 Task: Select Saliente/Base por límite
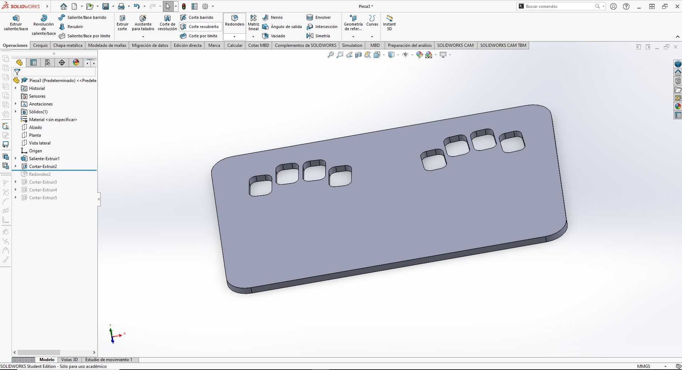85,36
